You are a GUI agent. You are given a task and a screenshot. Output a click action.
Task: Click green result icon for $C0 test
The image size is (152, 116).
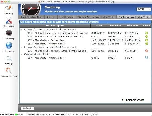(x=146, y=40)
